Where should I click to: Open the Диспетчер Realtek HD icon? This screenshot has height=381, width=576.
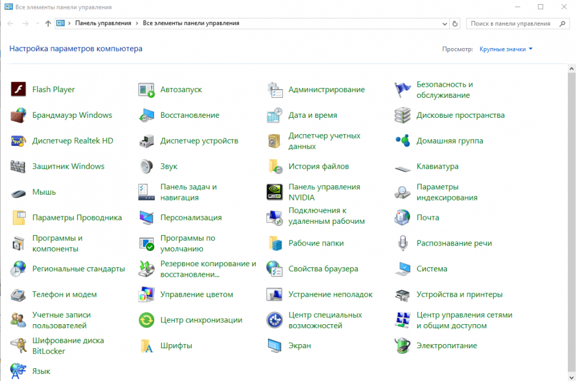coord(18,141)
